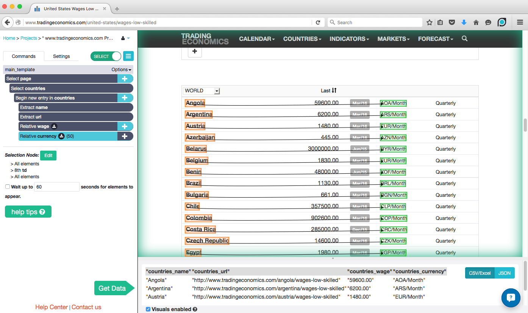The width and height of the screenshot is (528, 313).
Task: Click the plus button above the table
Action: click(x=195, y=51)
